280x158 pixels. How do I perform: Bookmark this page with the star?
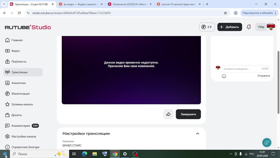click(225, 13)
